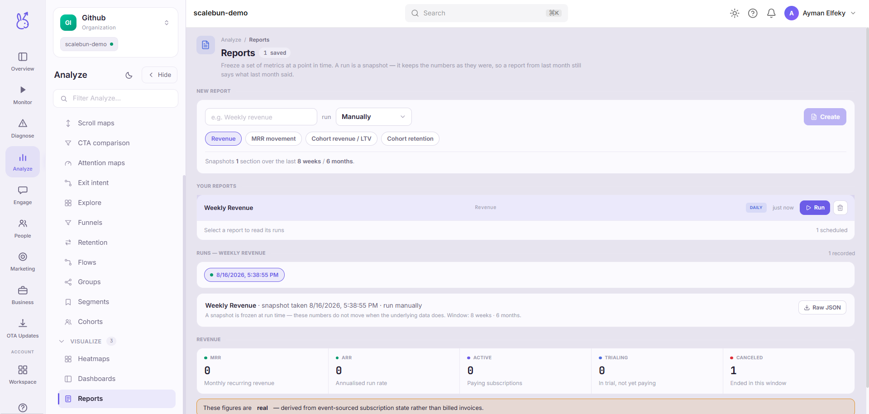Select Reports in the sidebar
Viewport: 869px width, 414px height.
click(117, 399)
